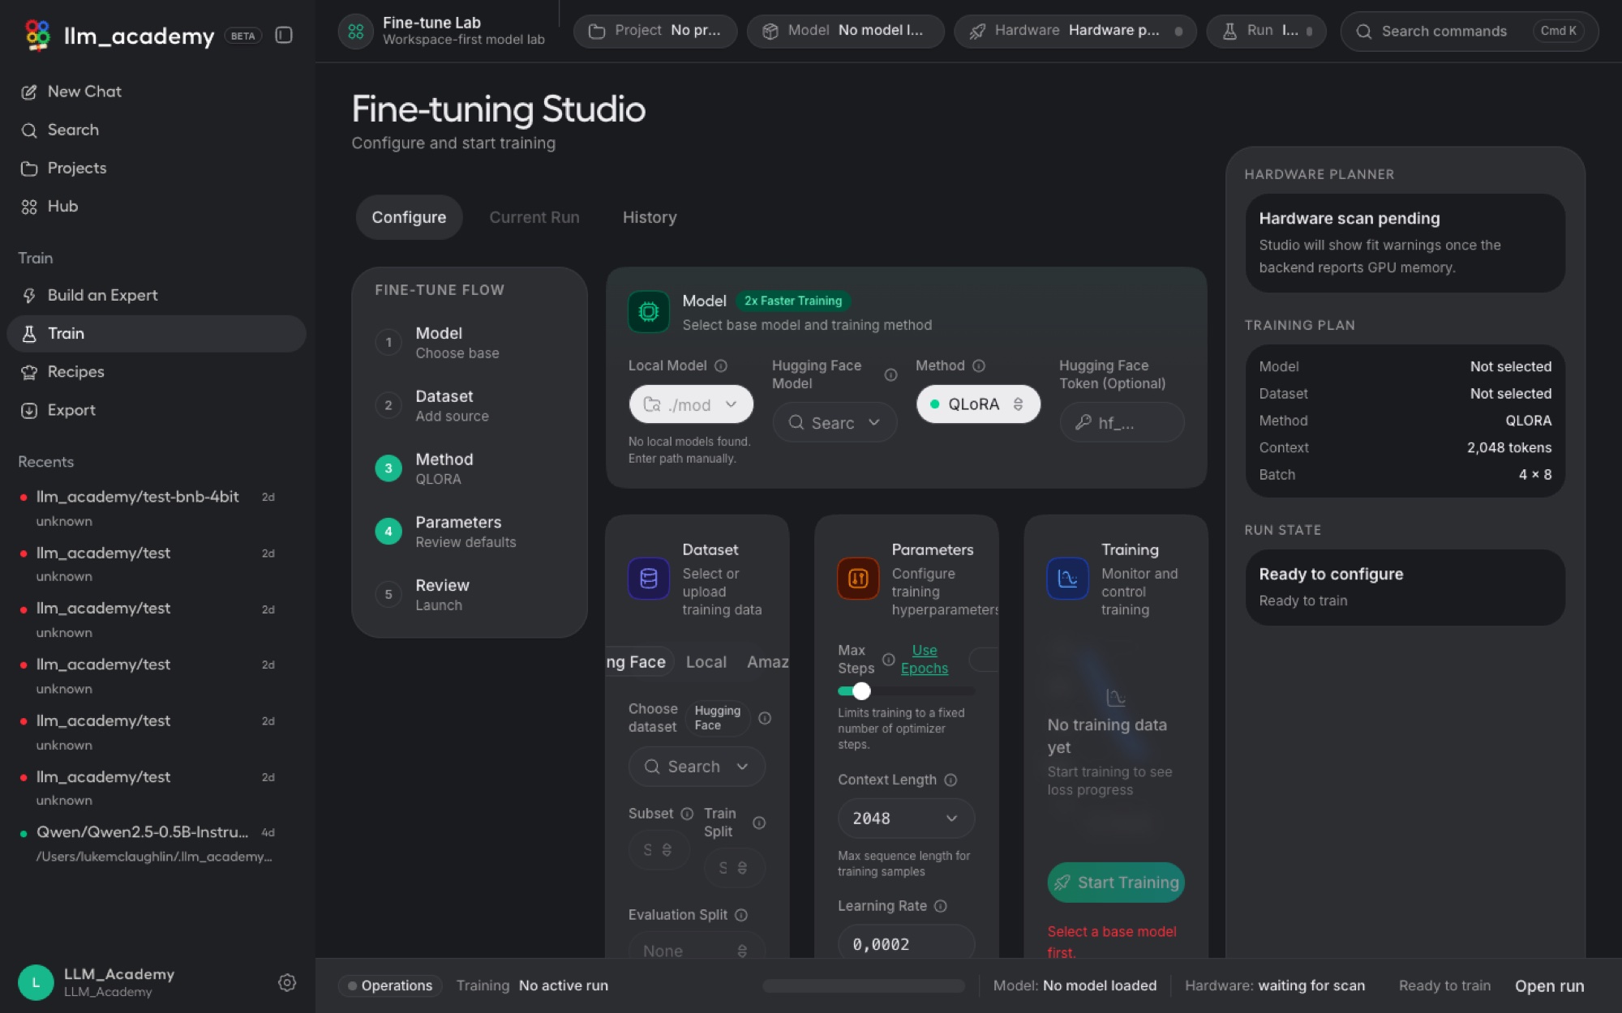
Task: Go to step 4 Parameters in fine-tune flow
Action: tap(470, 531)
